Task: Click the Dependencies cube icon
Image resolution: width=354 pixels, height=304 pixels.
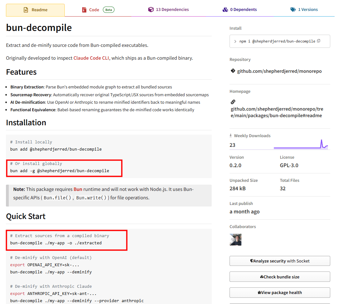Action: point(151,10)
